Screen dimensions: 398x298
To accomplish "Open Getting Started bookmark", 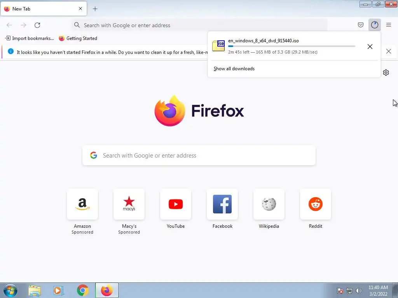I will [x=78, y=38].
